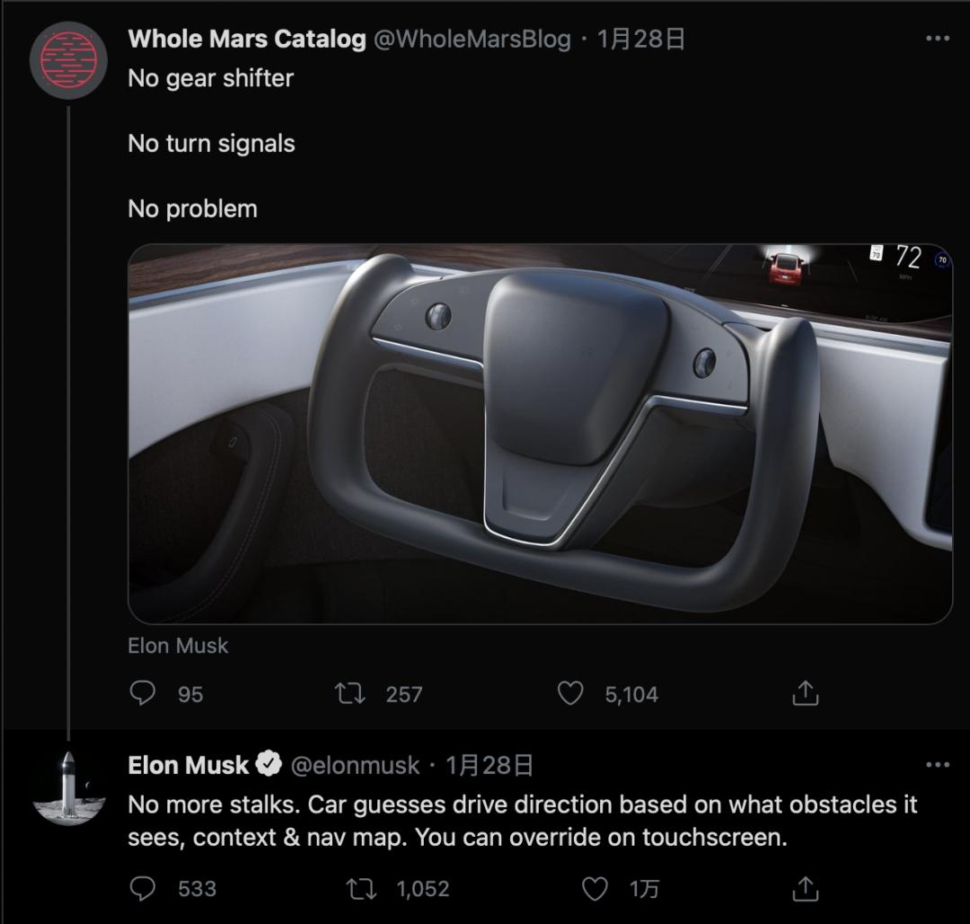Open more options for Elon Musk tweet
Viewport: 970px width, 924px height.
click(937, 765)
